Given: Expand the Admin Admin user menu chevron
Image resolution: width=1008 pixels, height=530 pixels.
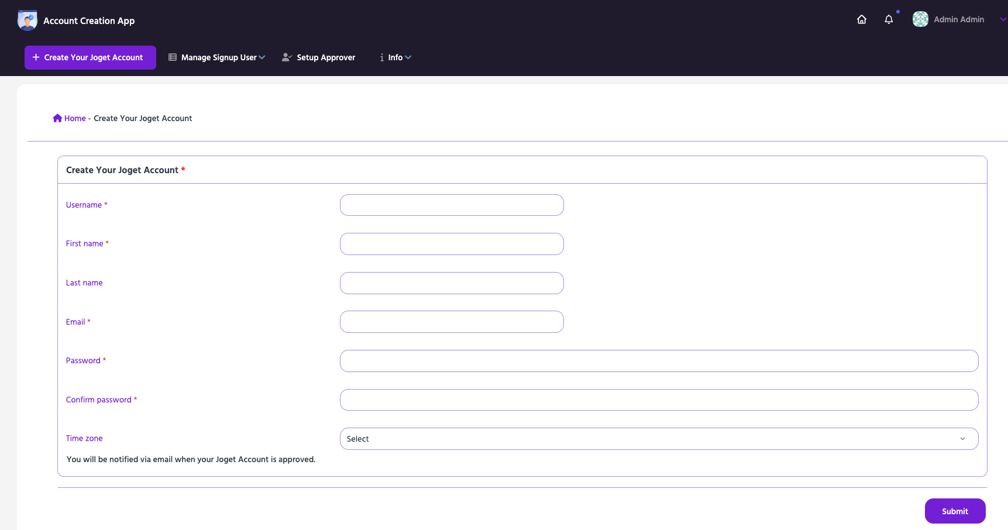Looking at the screenshot, I should 1003,19.
